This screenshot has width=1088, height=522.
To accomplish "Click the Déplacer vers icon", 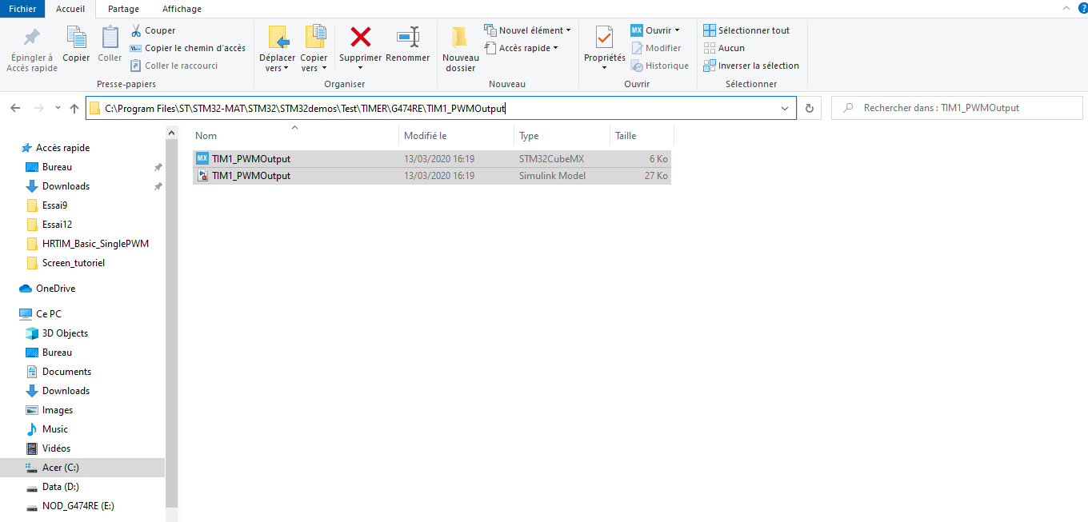I will tap(278, 38).
